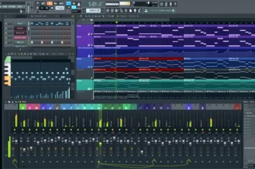This screenshot has width=255, height=169.
Task: Open the VIEW menu
Action: 5,7
